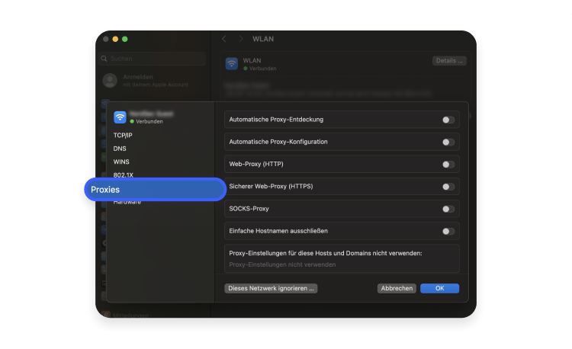Toggle Einfache Hostnamen ausschließen
The height and width of the screenshot is (349, 572).
tap(448, 231)
